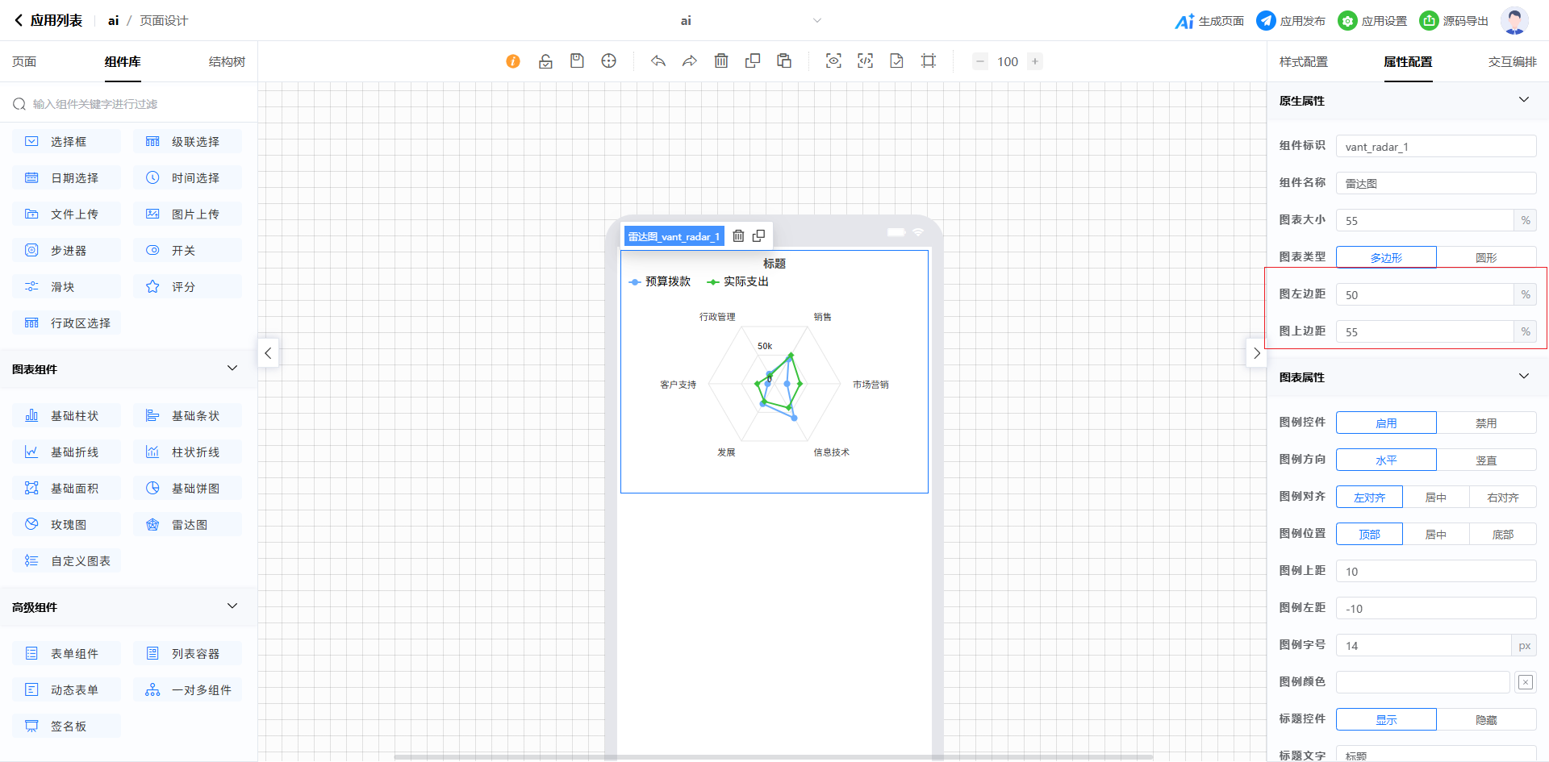Collapse the 原生属性 section
1549x762 pixels.
point(1523,100)
